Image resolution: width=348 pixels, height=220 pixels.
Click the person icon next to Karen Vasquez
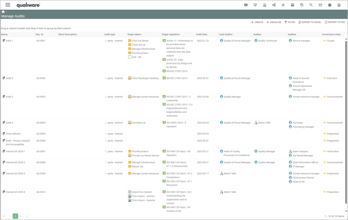(290, 151)
